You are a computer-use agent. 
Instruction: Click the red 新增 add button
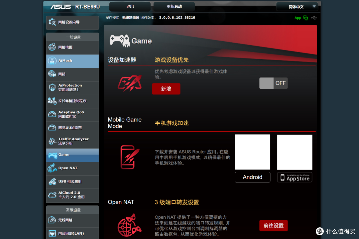(166, 89)
